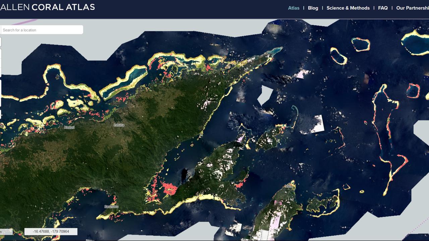Click the coordinates readout -16.47688, -179.70964
The width and height of the screenshot is (429, 241).
(51, 231)
